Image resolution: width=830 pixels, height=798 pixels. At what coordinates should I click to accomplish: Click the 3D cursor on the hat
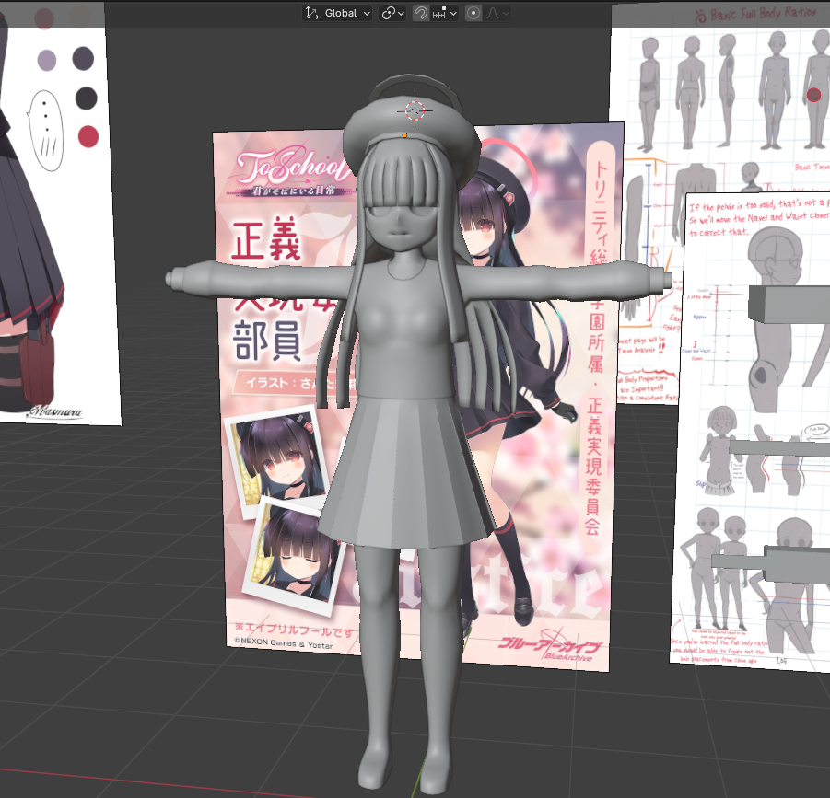(x=415, y=110)
